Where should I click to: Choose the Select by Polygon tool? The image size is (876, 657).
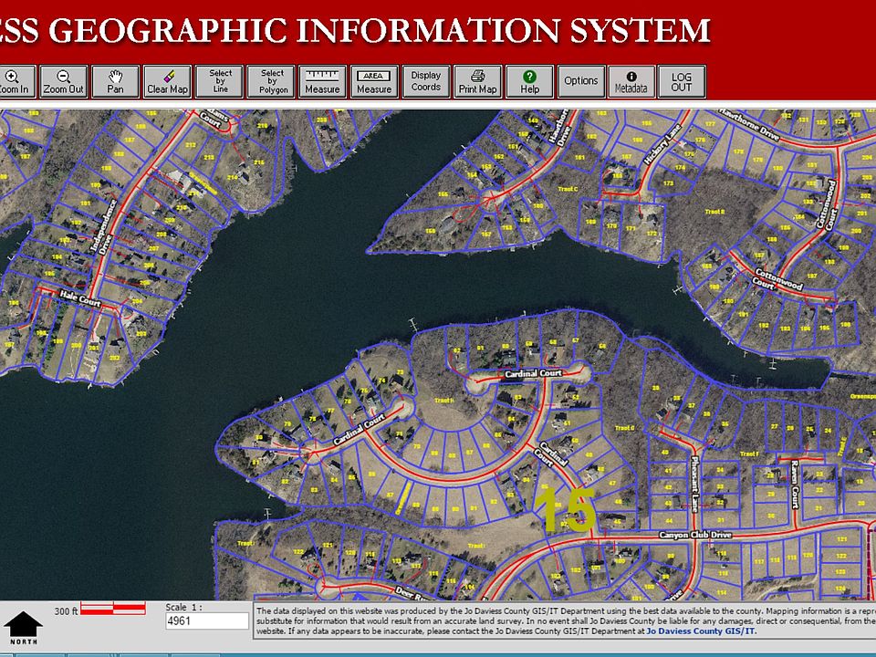click(x=271, y=81)
